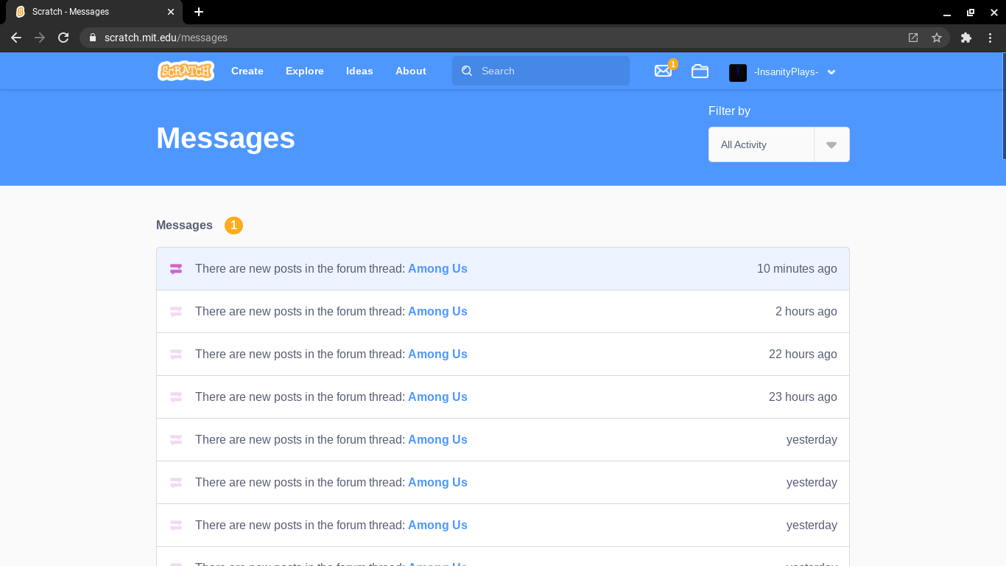Open Among Us thread from 23 hours ago
This screenshot has height=566, width=1006.
coord(437,397)
